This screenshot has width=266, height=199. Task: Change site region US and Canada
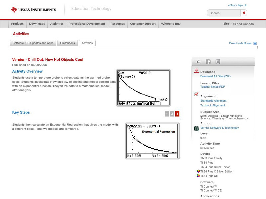[x=243, y=24]
